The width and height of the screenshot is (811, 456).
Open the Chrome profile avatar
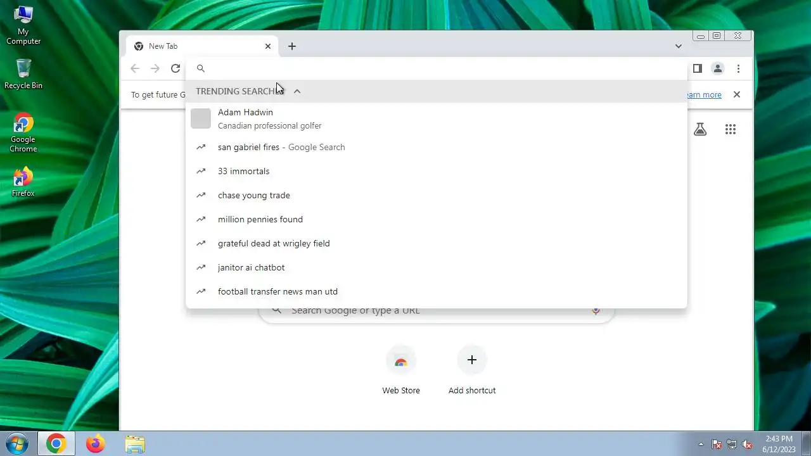click(717, 68)
